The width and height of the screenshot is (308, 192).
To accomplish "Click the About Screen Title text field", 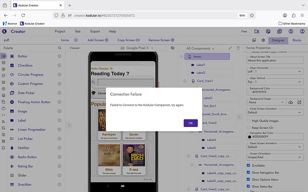I will 275,61.
